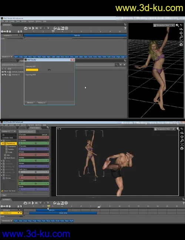This screenshot has width=185, height=240.
Task: Expand Victoria 4.2 node in scene list
Action: [8, 75]
